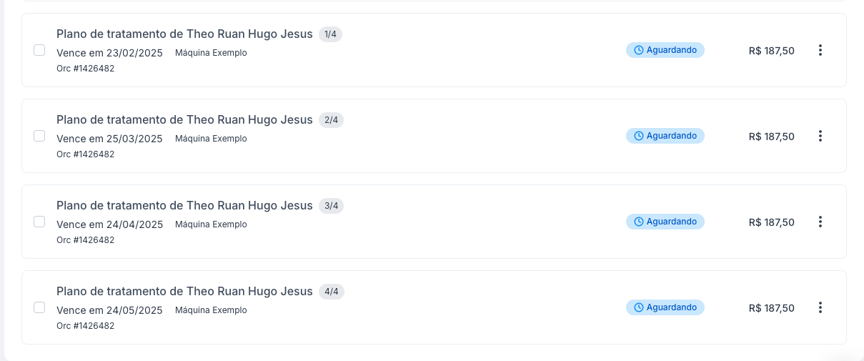This screenshot has width=864, height=361.
Task: Click the Aguardando badge due 24/04/2025
Action: [x=665, y=222]
